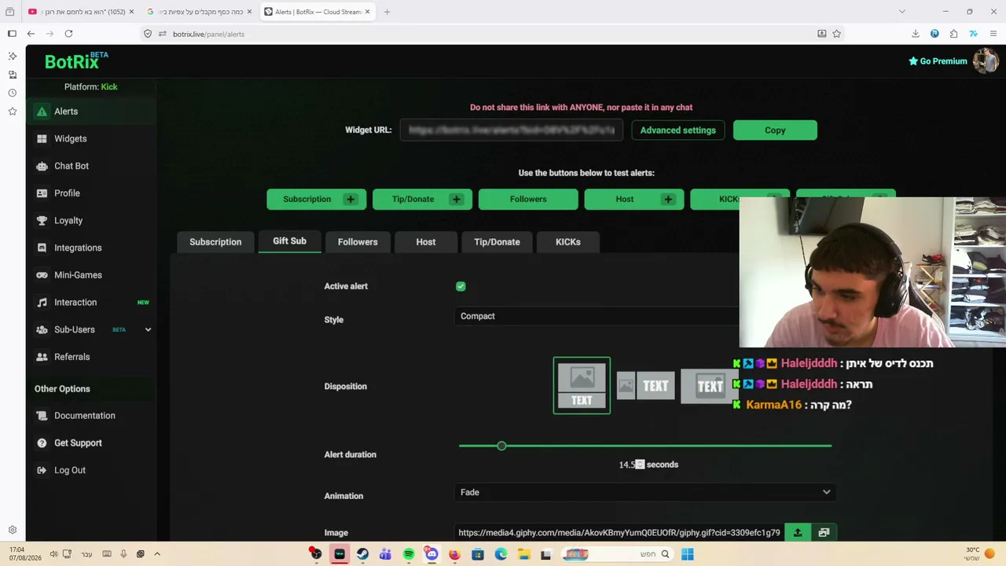Click the Interaction music note icon
Image resolution: width=1006 pixels, height=566 pixels.
coord(42,303)
